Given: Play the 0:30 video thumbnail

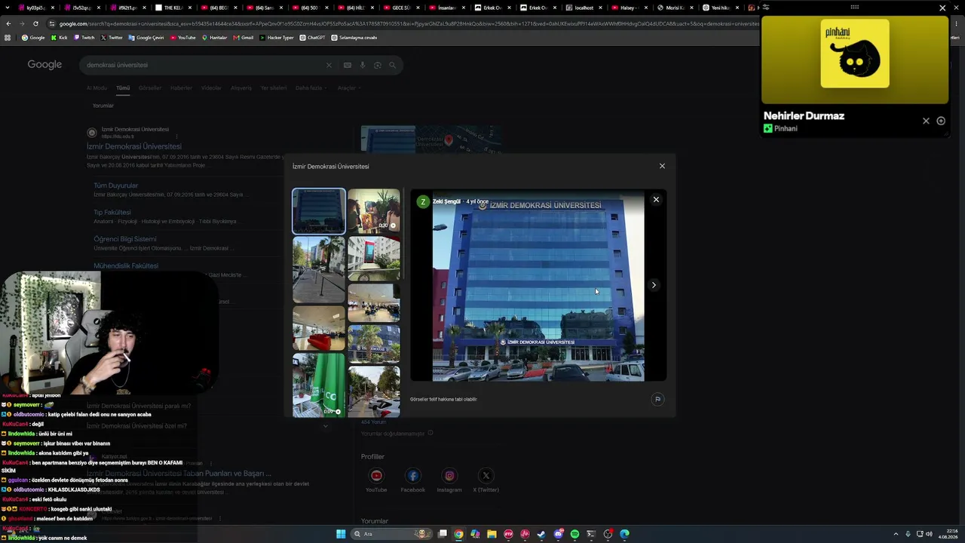Looking at the screenshot, I should click(x=374, y=210).
